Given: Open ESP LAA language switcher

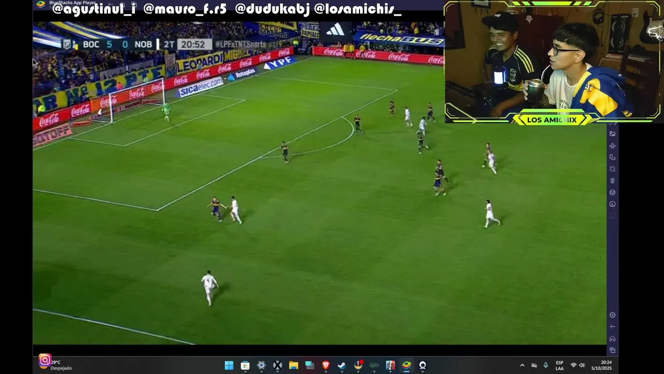Looking at the screenshot, I should click(x=559, y=365).
